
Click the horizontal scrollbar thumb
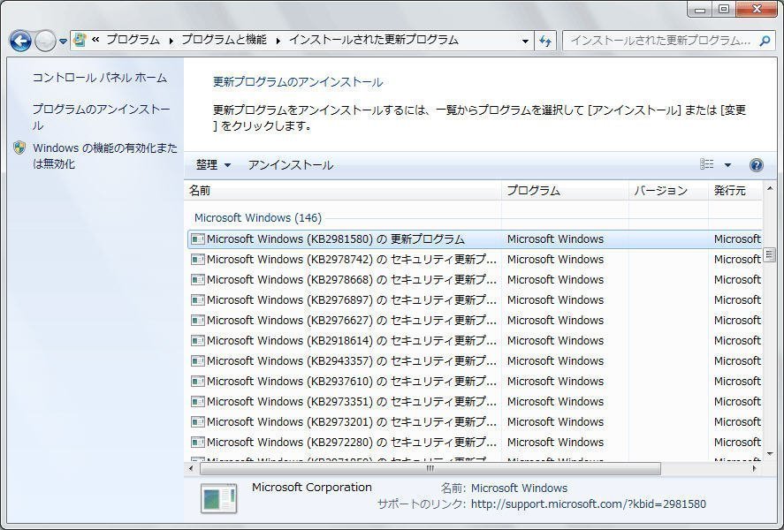click(x=430, y=468)
